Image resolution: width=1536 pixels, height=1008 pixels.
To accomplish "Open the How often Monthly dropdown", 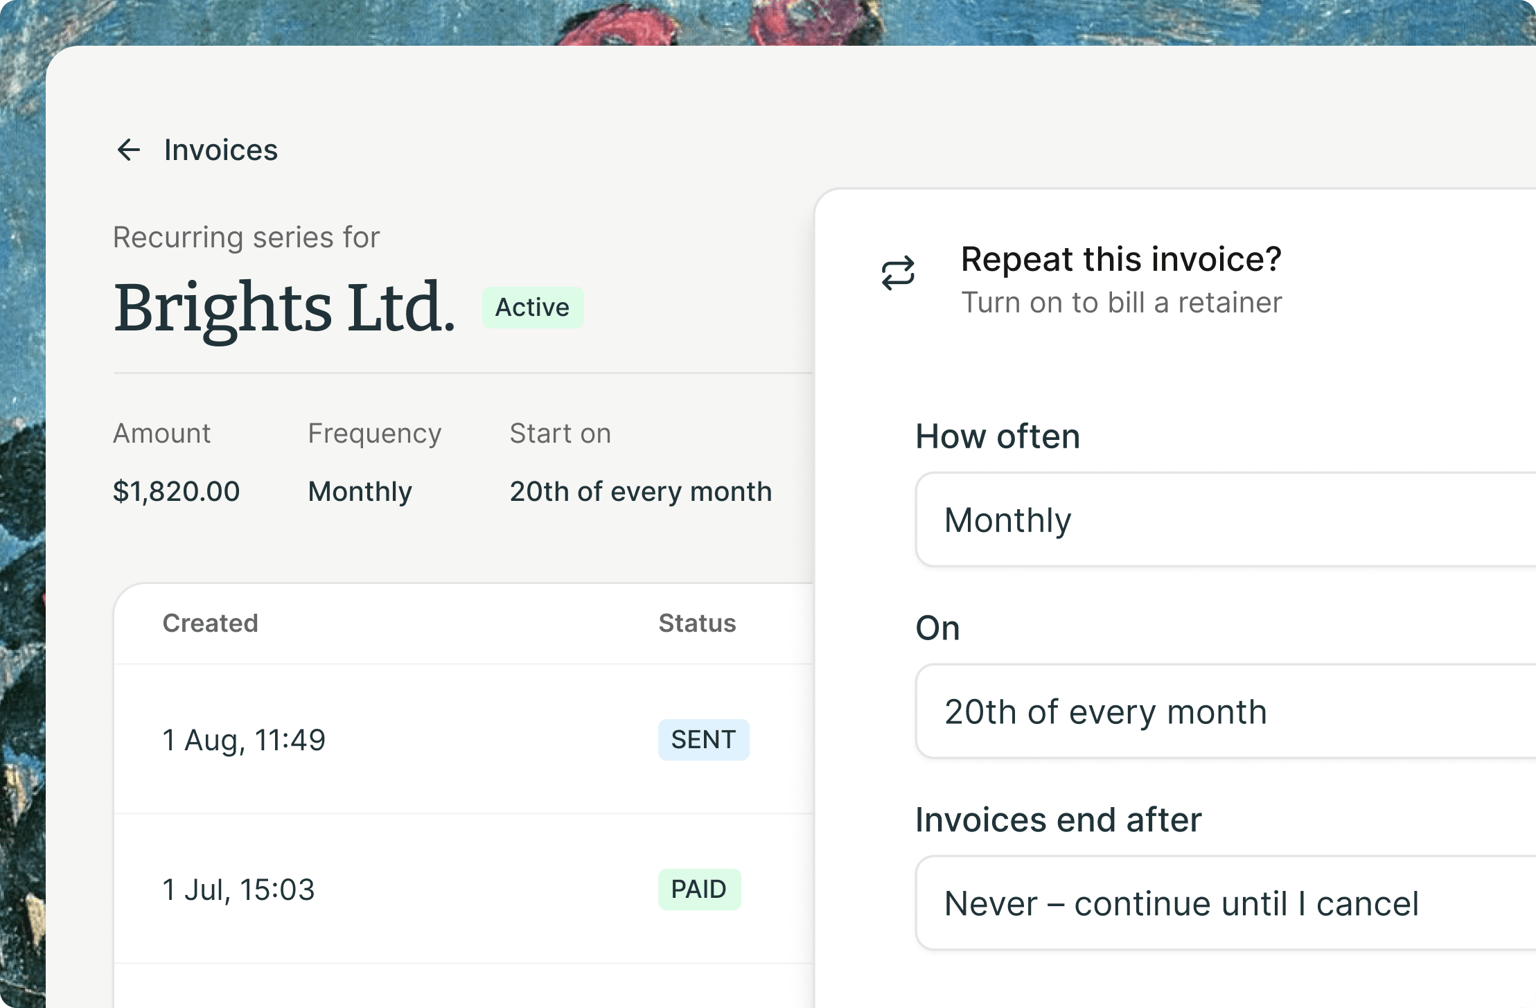I will coord(1226,520).
